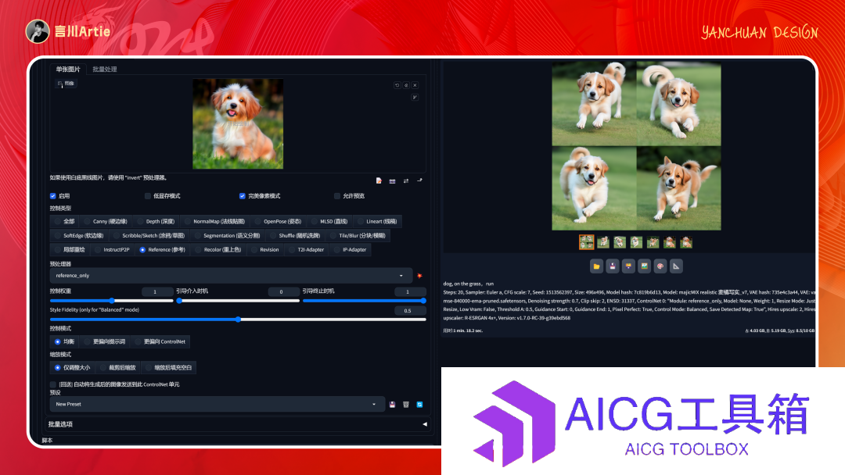This screenshot has width=845, height=475.
Task: Select Tile/Blur control type
Action: (x=358, y=236)
